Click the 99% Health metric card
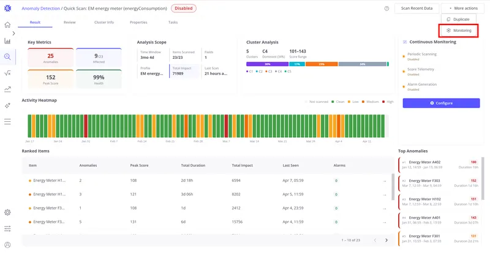The height and width of the screenshot is (253, 490). pyautogui.click(x=99, y=79)
